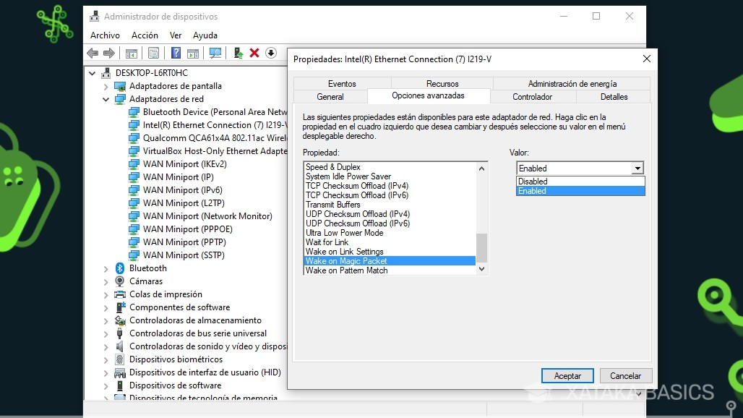Click the Show console tree toolbar icon
Screen dimensions: 743x418
tap(131, 52)
